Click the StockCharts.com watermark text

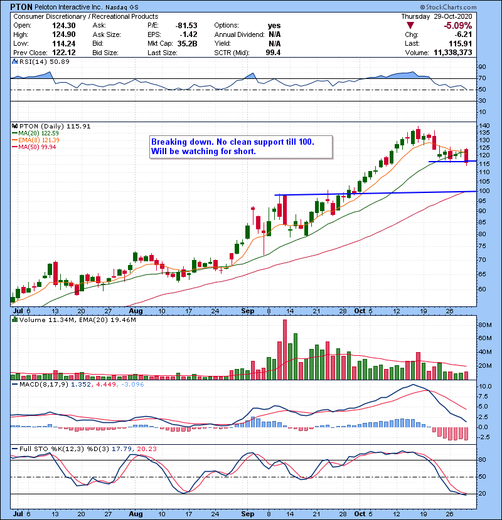[448, 7]
